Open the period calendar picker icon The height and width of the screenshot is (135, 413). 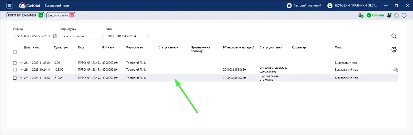[x=54, y=36]
